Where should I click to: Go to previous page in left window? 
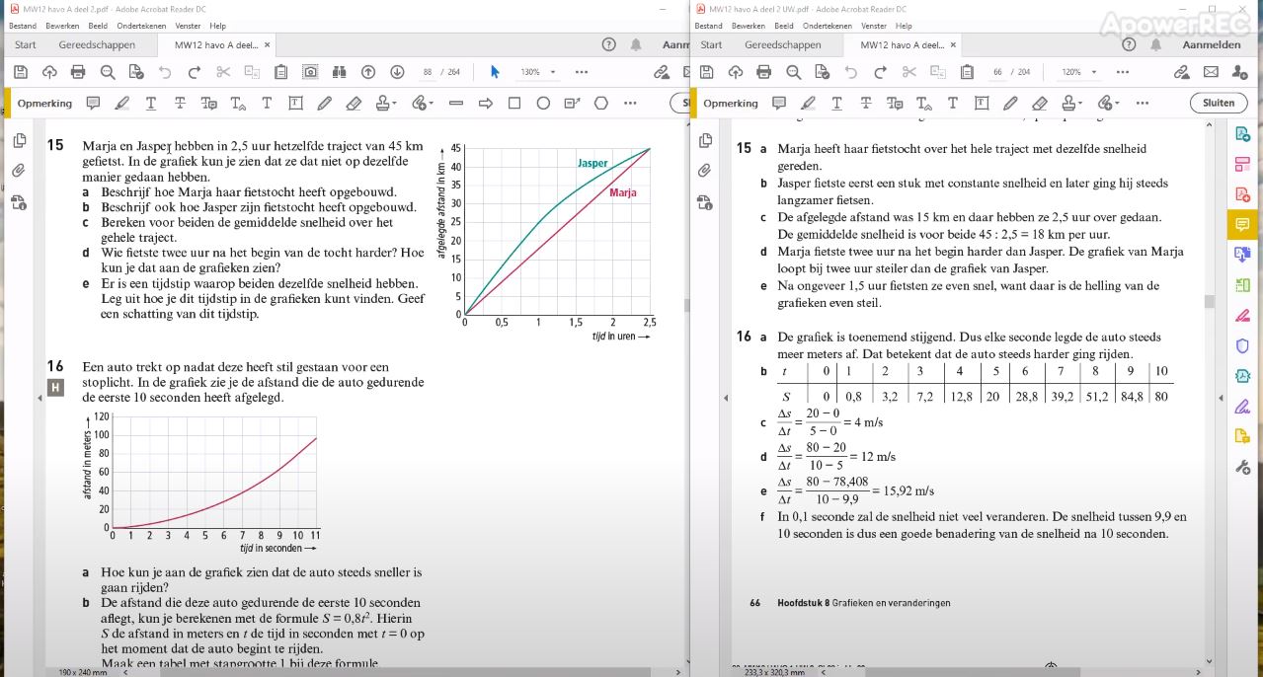pyautogui.click(x=368, y=72)
